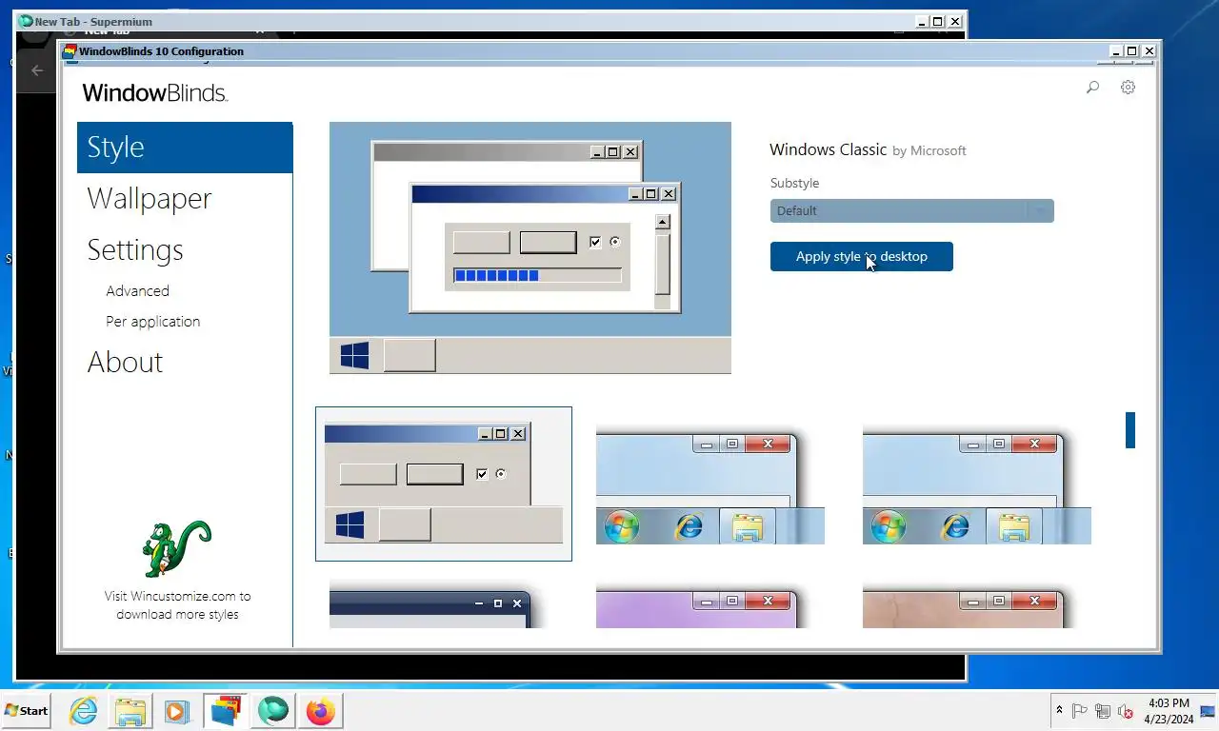Click Apply style to desktop button
The image size is (1219, 731).
pyautogui.click(x=861, y=256)
